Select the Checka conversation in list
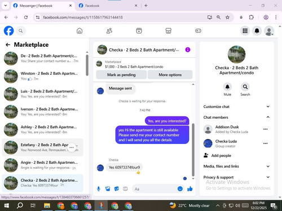 [x=43, y=183]
